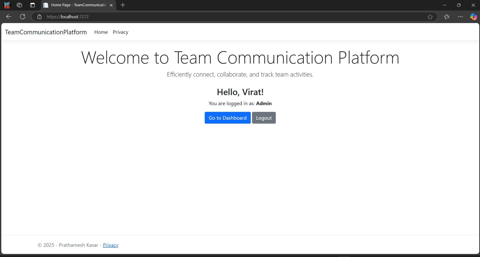Open the tab actions menu icon
Screen dimensions: 480x257
click(x=33, y=5)
